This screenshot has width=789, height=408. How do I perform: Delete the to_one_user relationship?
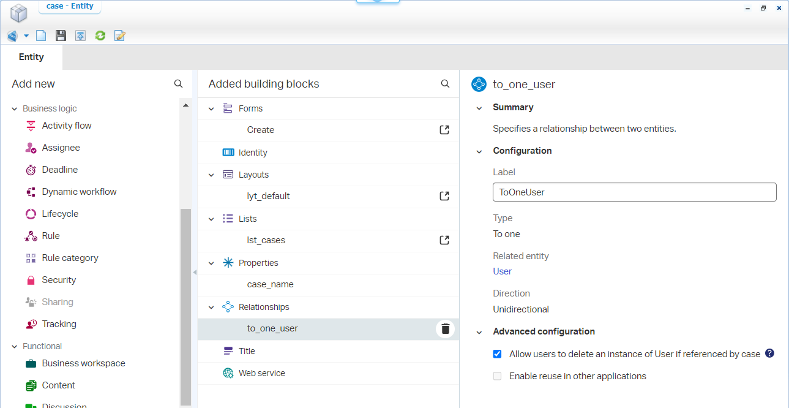(x=445, y=329)
